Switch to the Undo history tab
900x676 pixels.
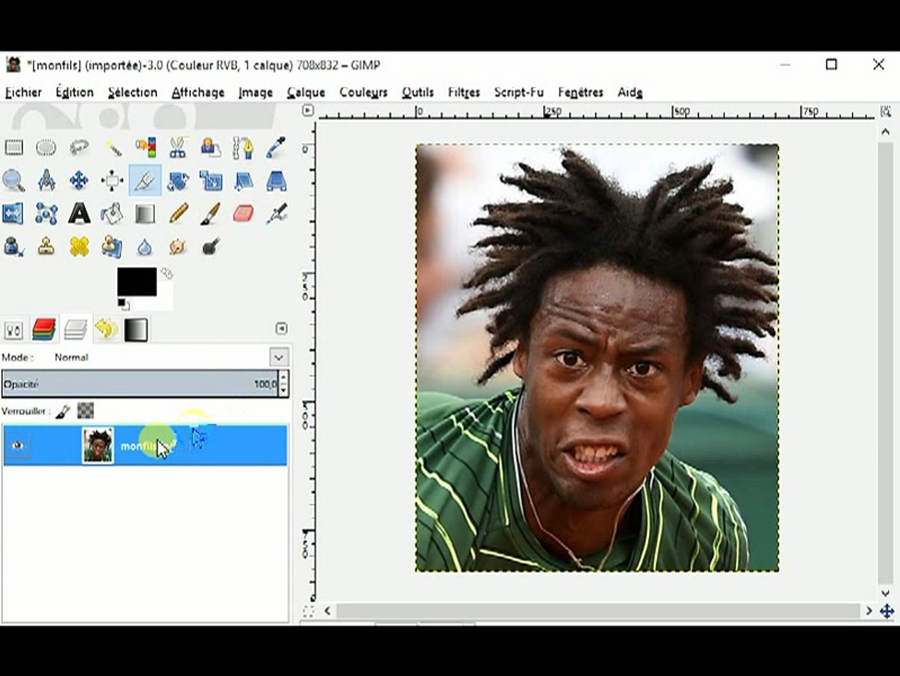tap(106, 329)
